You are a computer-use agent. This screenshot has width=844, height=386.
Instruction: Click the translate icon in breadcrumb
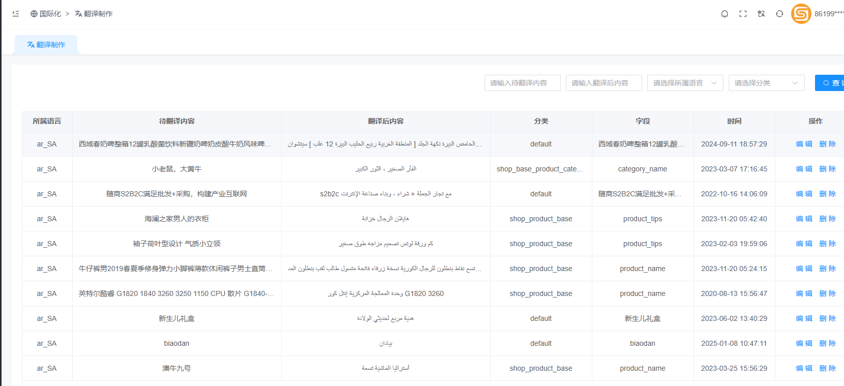[78, 14]
